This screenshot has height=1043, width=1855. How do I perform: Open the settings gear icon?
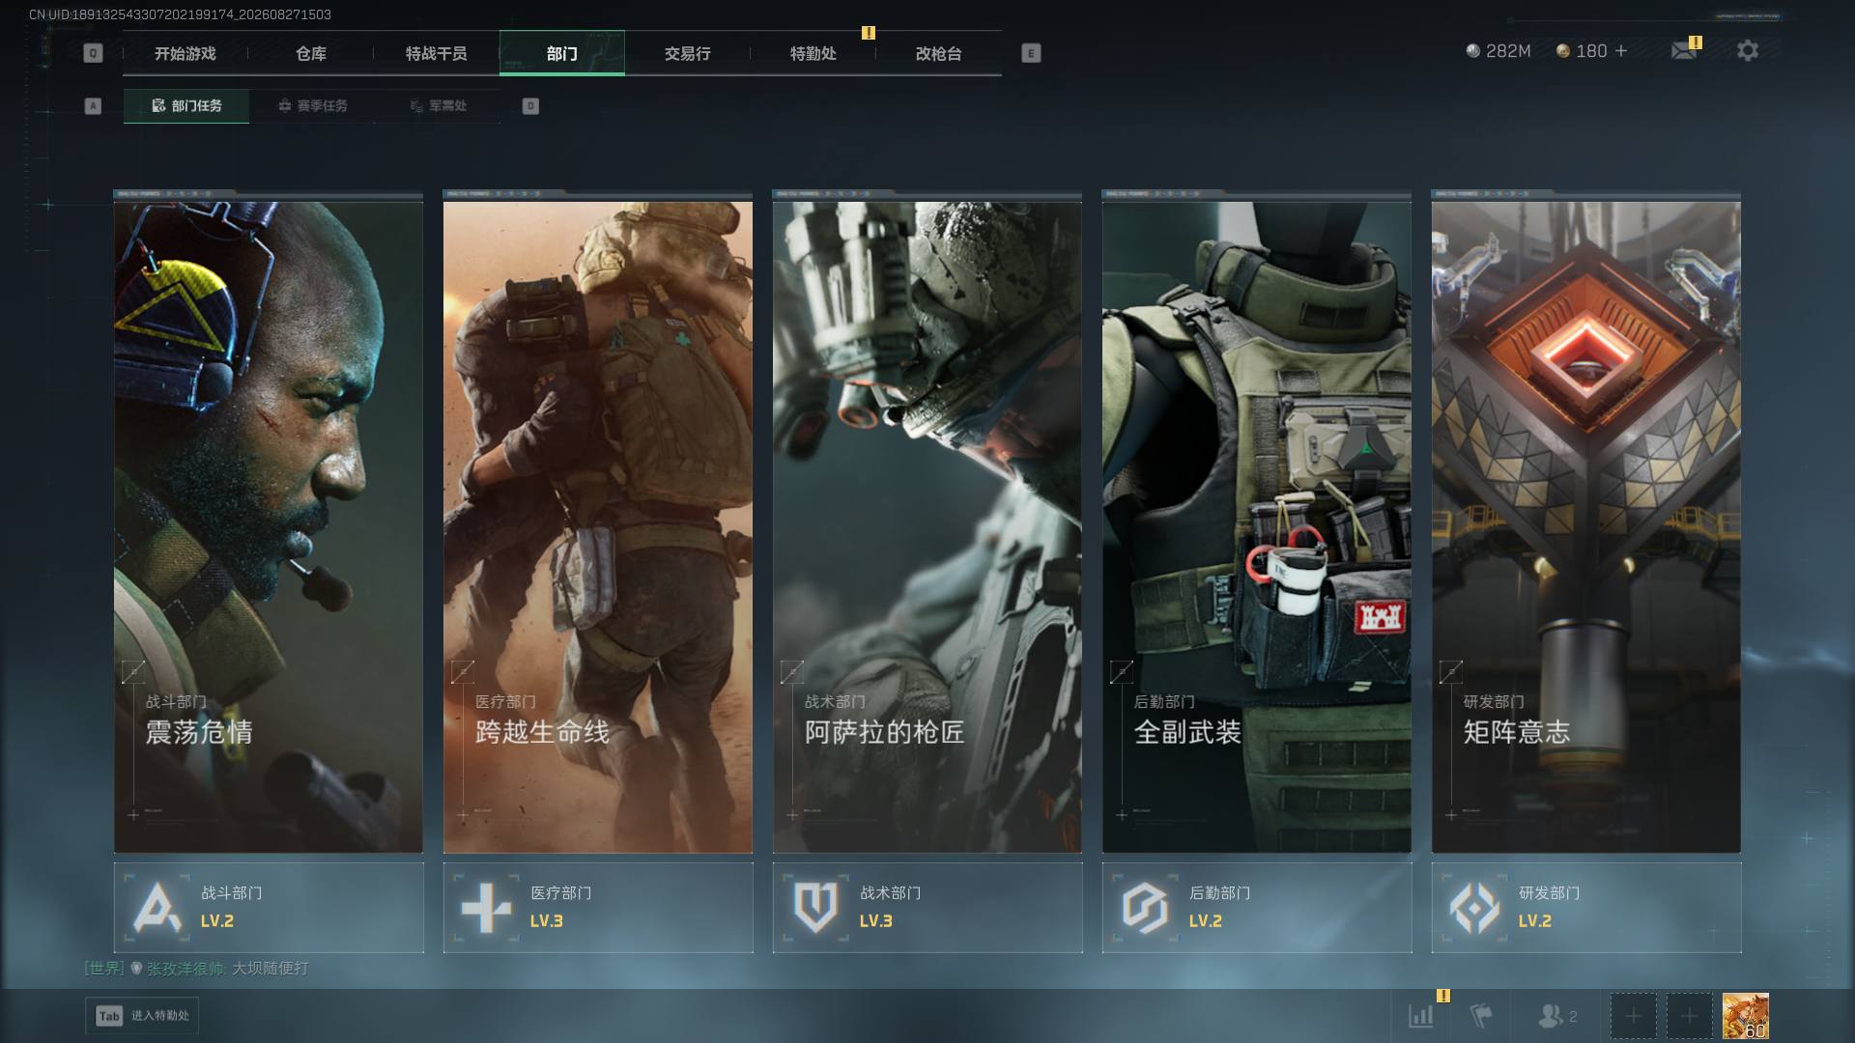pos(1748,50)
